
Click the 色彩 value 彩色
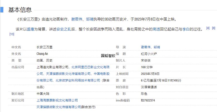point(144,94)
